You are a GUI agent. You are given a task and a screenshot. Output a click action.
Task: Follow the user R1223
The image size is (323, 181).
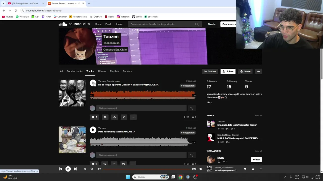click(x=256, y=160)
